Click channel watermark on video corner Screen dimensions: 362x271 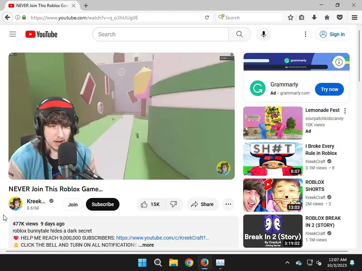pyautogui.click(x=223, y=168)
